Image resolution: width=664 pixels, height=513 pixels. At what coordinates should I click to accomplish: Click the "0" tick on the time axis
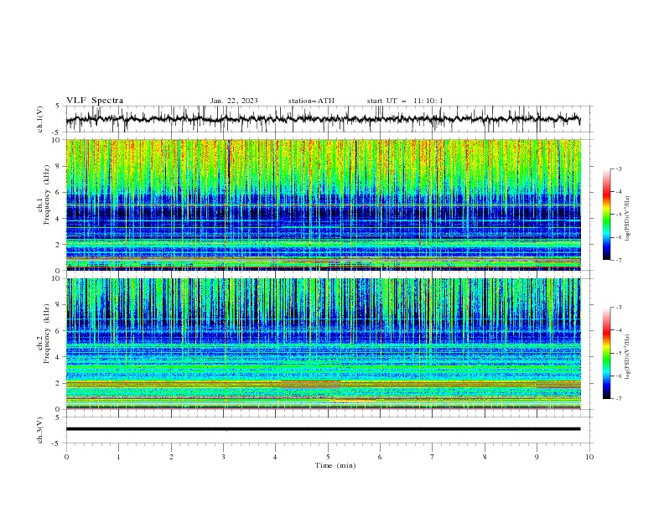click(66, 457)
